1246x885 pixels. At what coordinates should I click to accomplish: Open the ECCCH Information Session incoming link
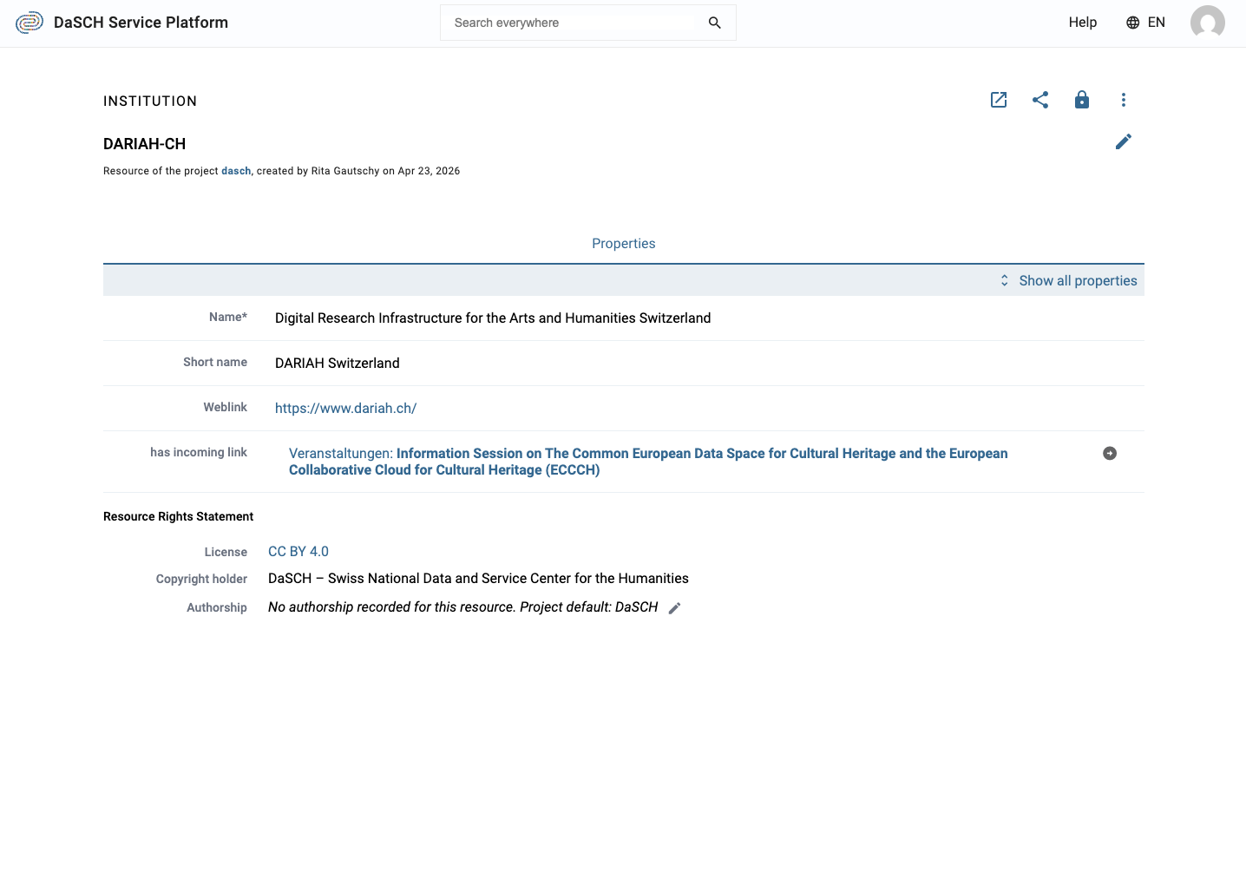(x=648, y=462)
